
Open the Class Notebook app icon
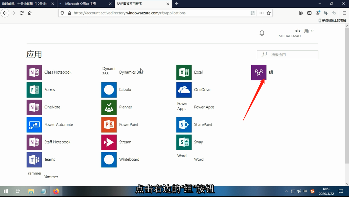pos(34,72)
